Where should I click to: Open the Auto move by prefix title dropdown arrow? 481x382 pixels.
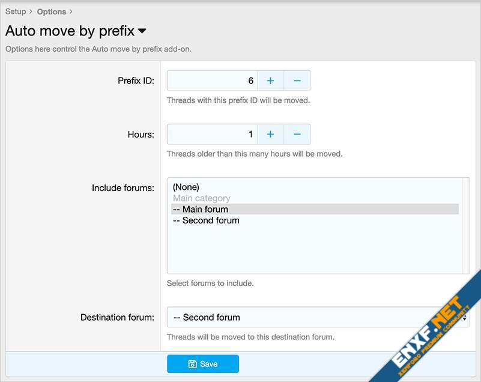[142, 31]
